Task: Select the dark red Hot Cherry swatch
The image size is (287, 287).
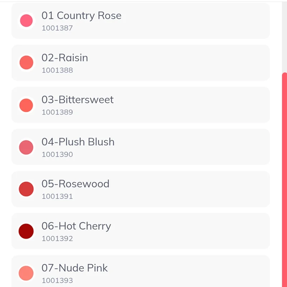Action: tap(26, 231)
